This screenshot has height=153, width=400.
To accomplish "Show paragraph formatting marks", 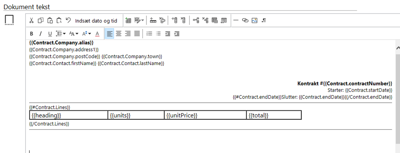I will point(264,20).
